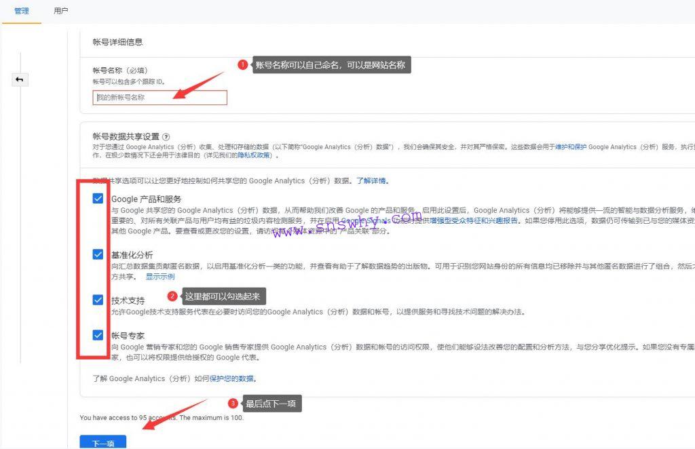
Task: Toggle the 技术支持 checkbox
Action: [98, 300]
